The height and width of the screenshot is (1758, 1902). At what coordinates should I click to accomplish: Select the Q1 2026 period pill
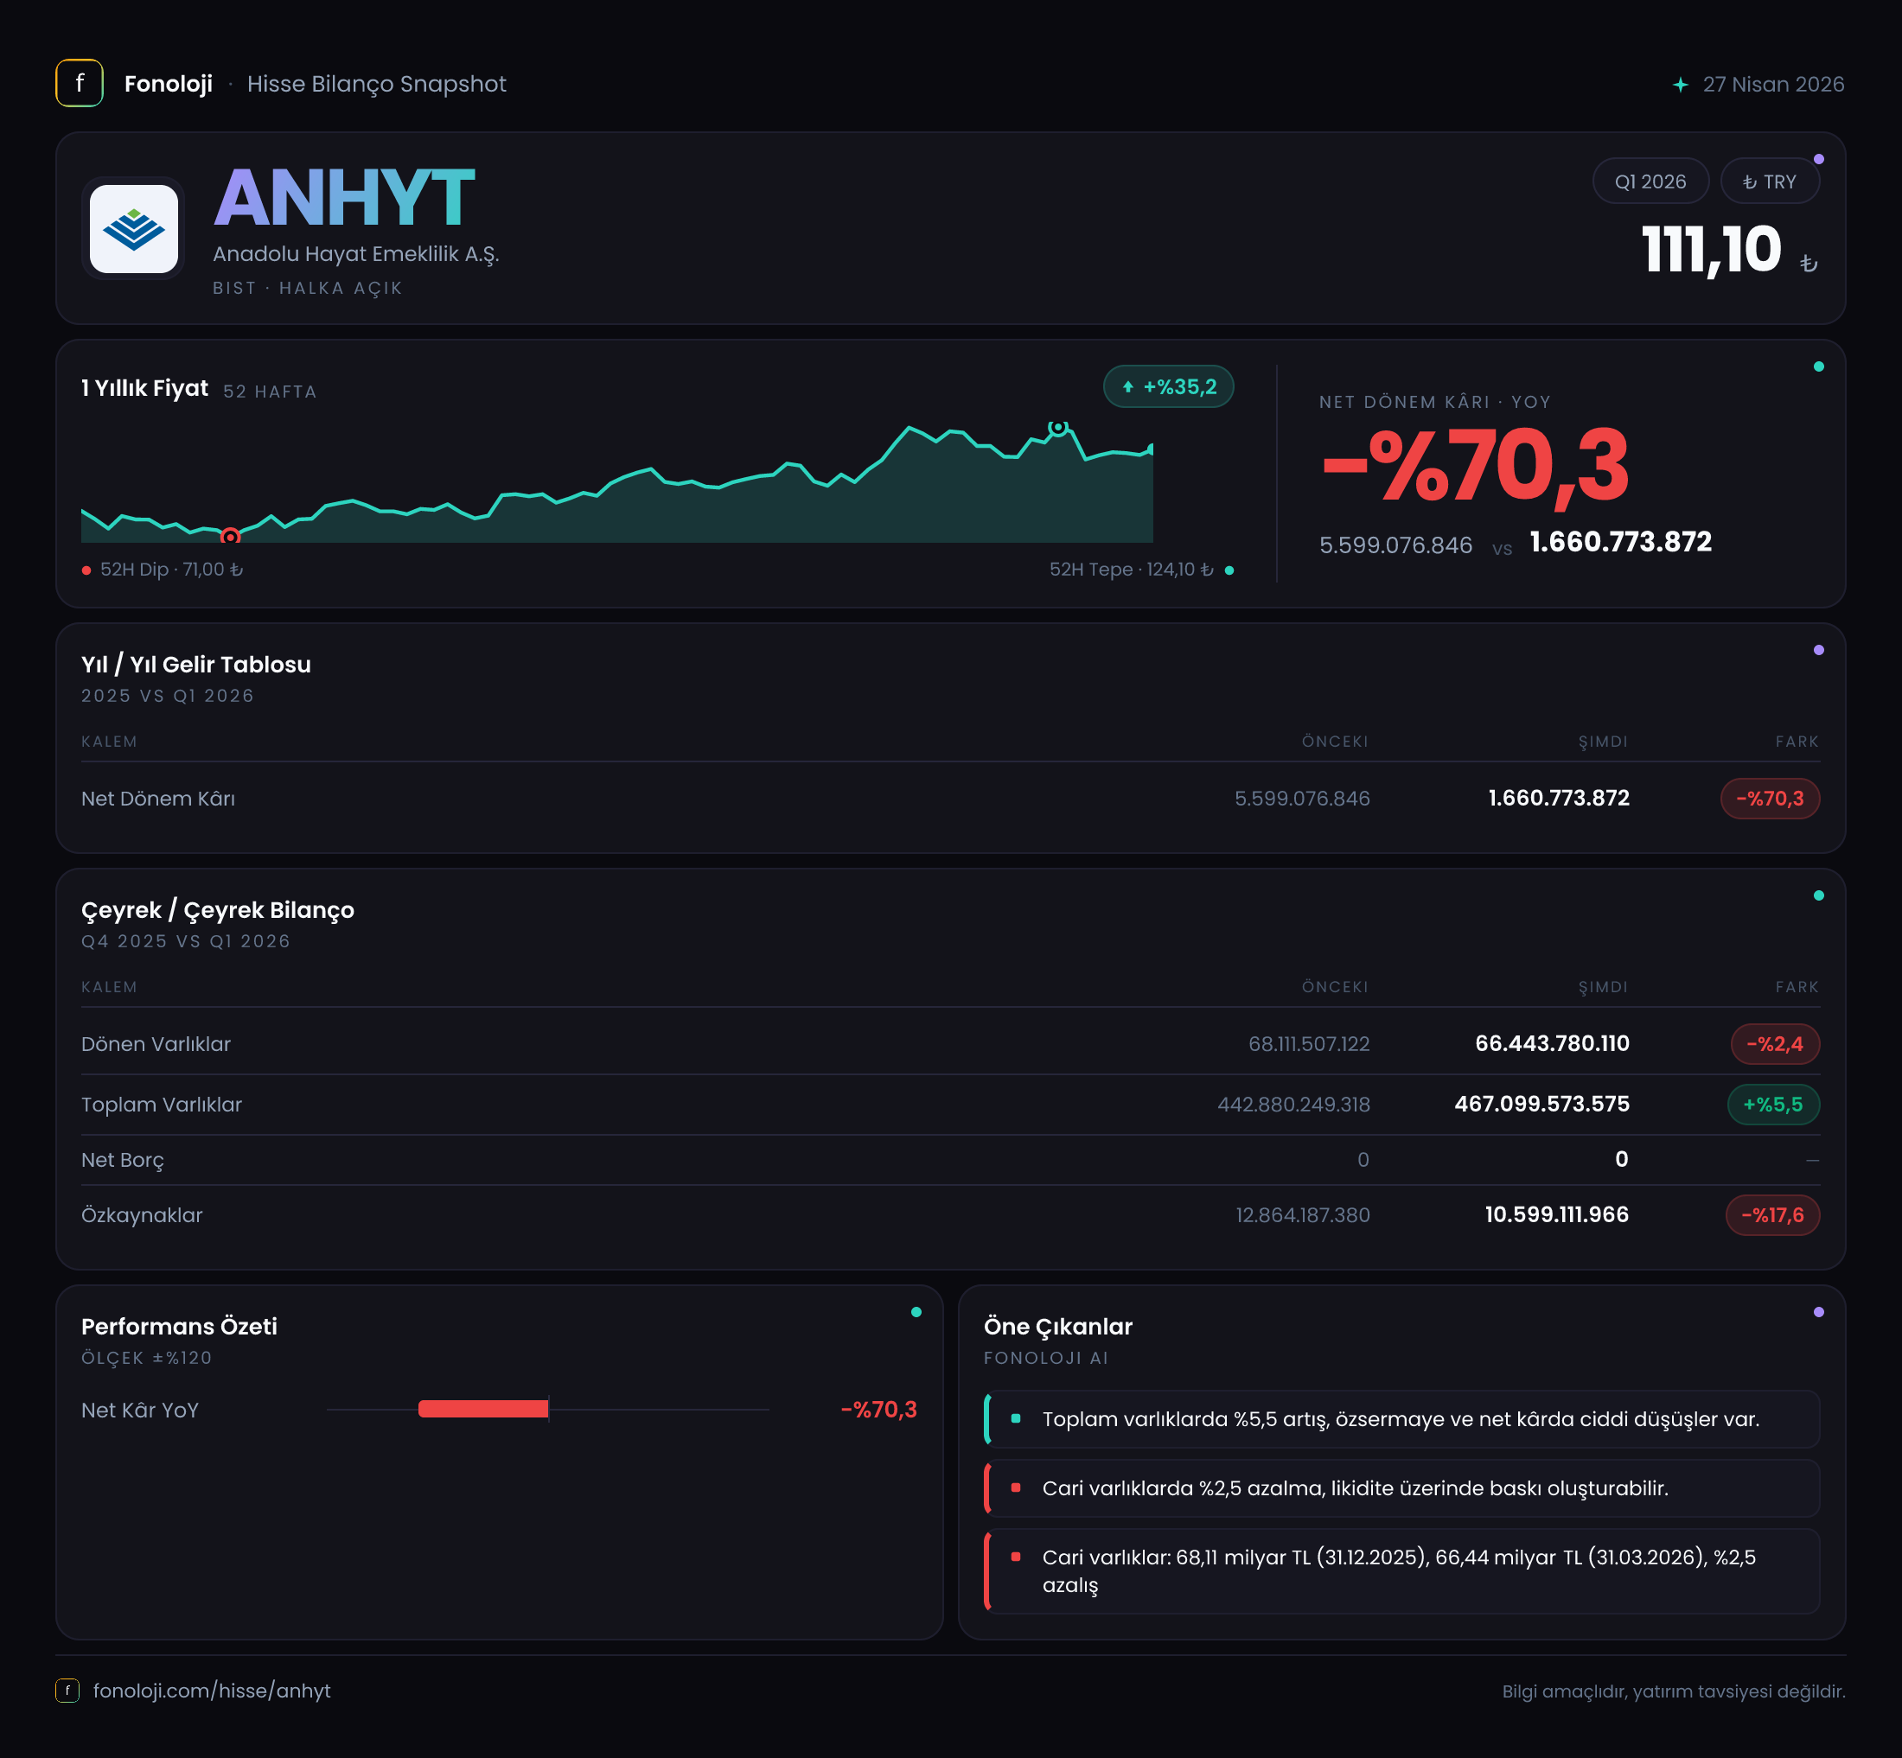click(1650, 181)
